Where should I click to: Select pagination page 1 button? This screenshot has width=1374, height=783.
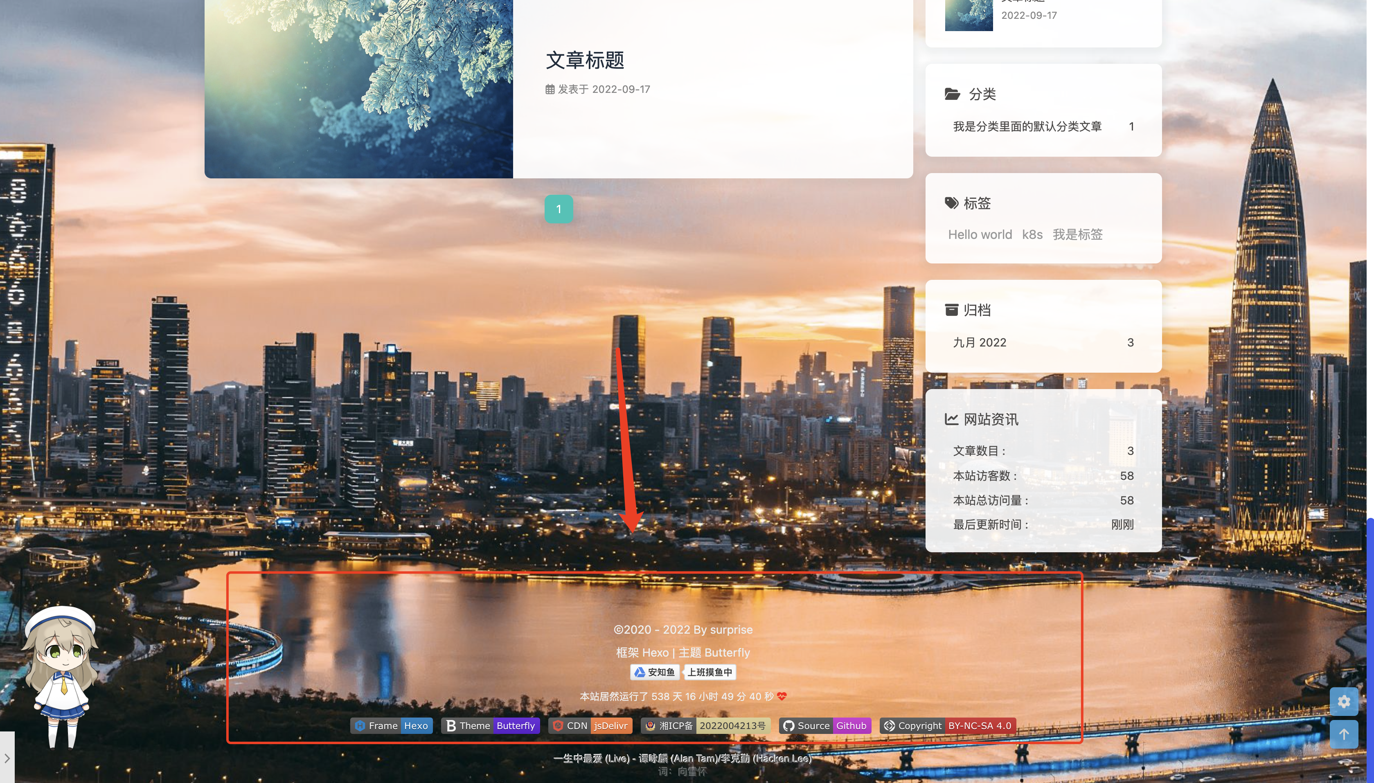coord(558,209)
